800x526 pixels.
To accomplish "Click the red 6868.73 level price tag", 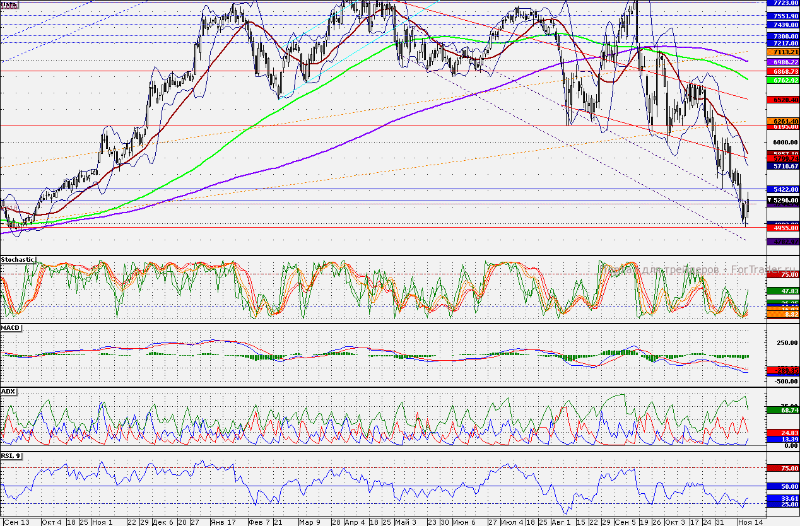I will 782,72.
